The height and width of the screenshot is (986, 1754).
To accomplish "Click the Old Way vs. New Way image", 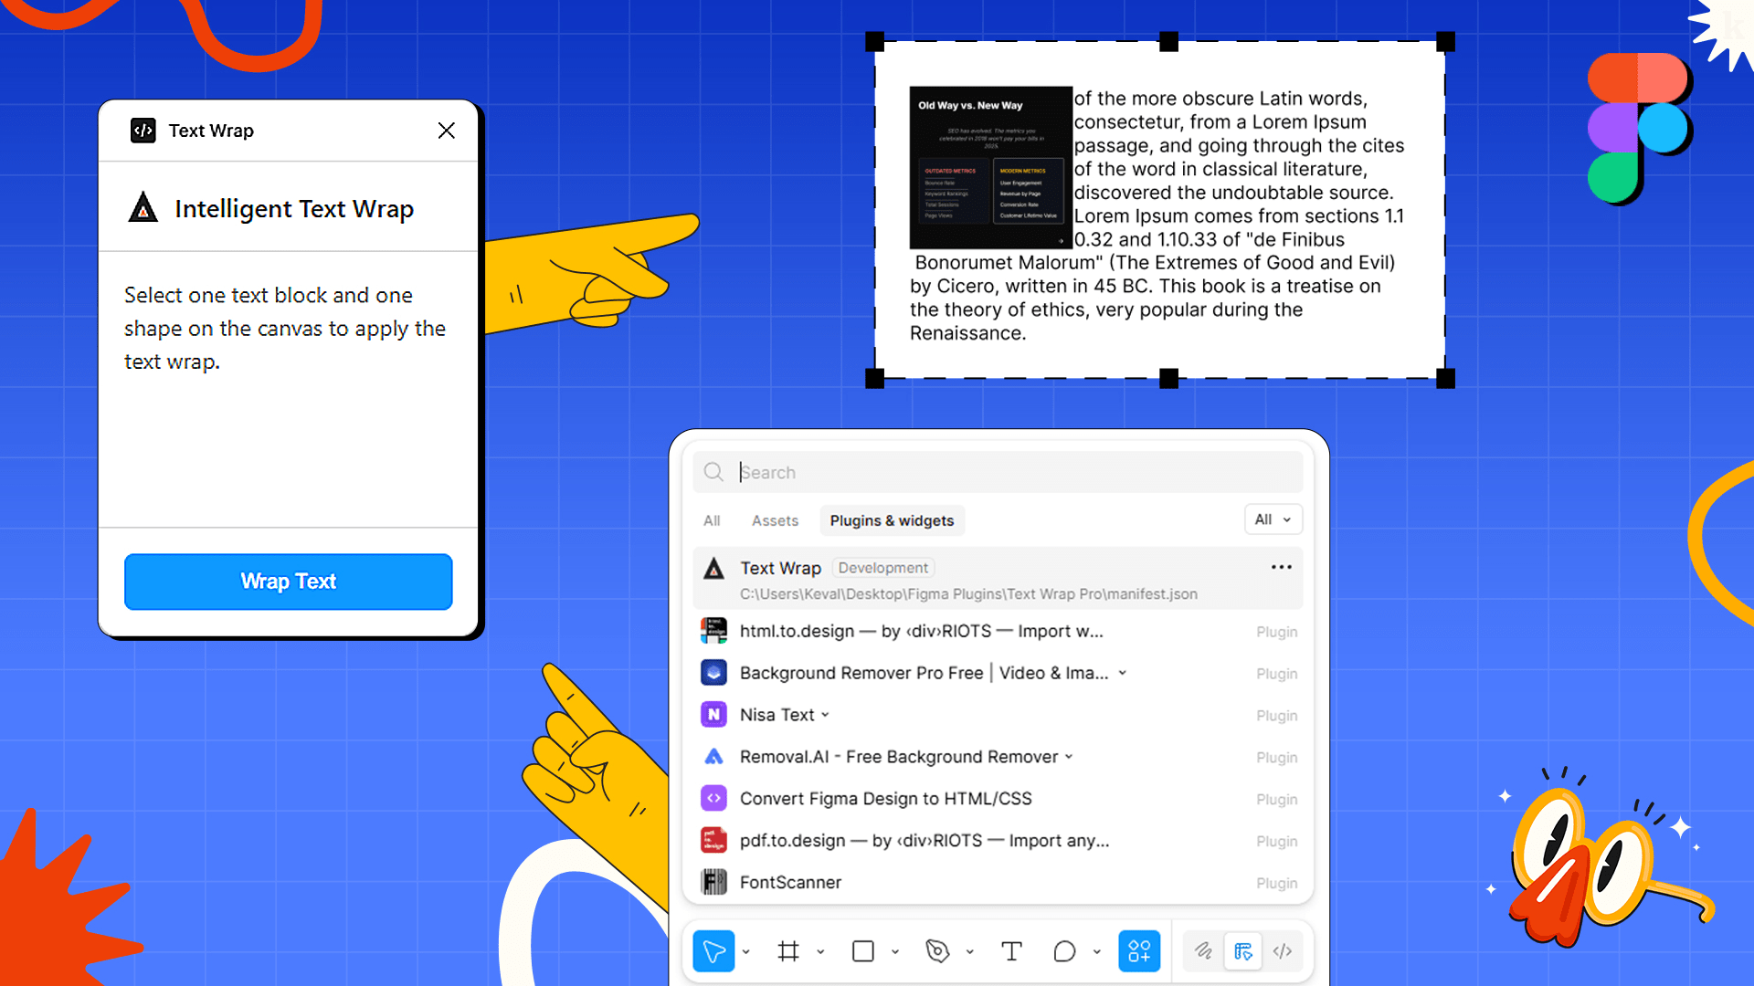I will click(990, 167).
